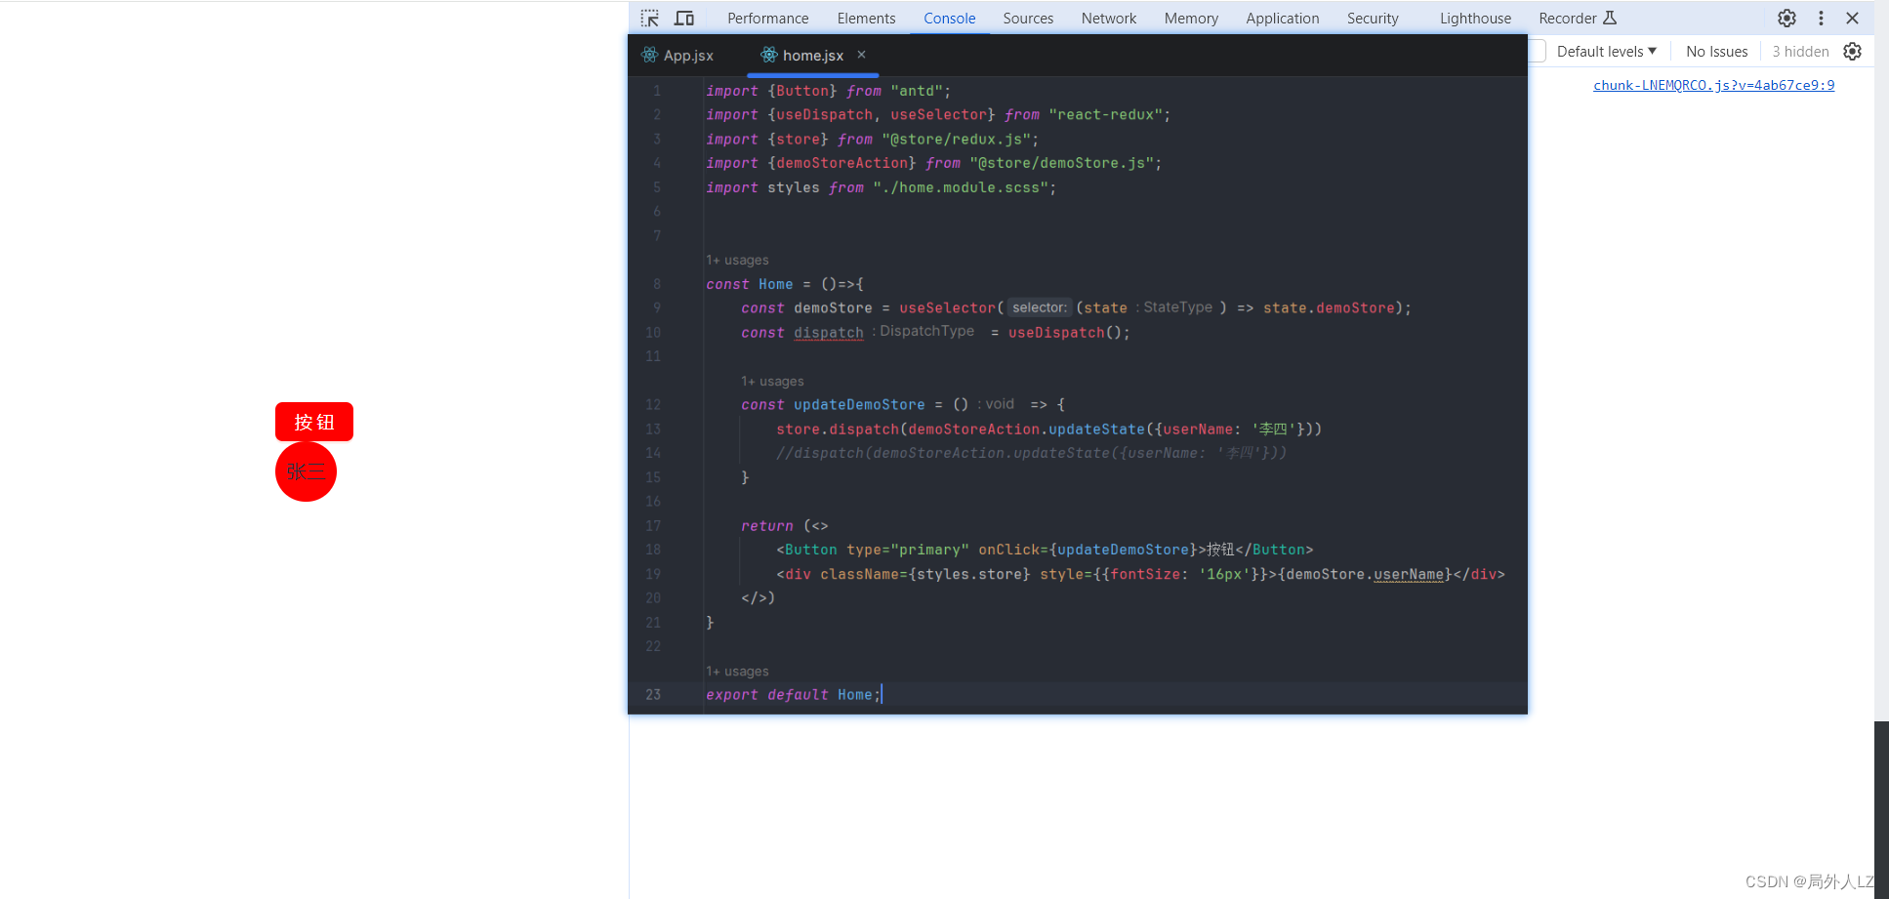Image resolution: width=1889 pixels, height=899 pixels.
Task: Open the Sources tab
Action: (1028, 18)
